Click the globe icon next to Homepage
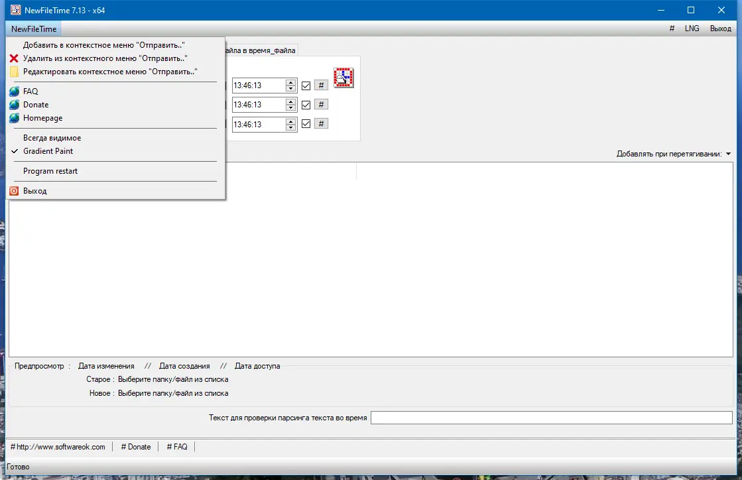 pos(14,118)
